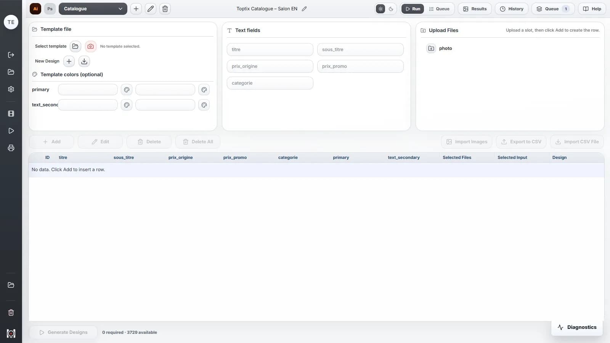Screen dimensions: 610x343
Task: Upload file to photo slot icon
Action: [431, 48]
